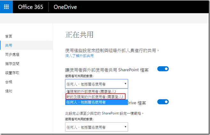Viewport: 210px width, 135px height.
Task: Open 通知 in the left menu
Action: [x=9, y=91]
